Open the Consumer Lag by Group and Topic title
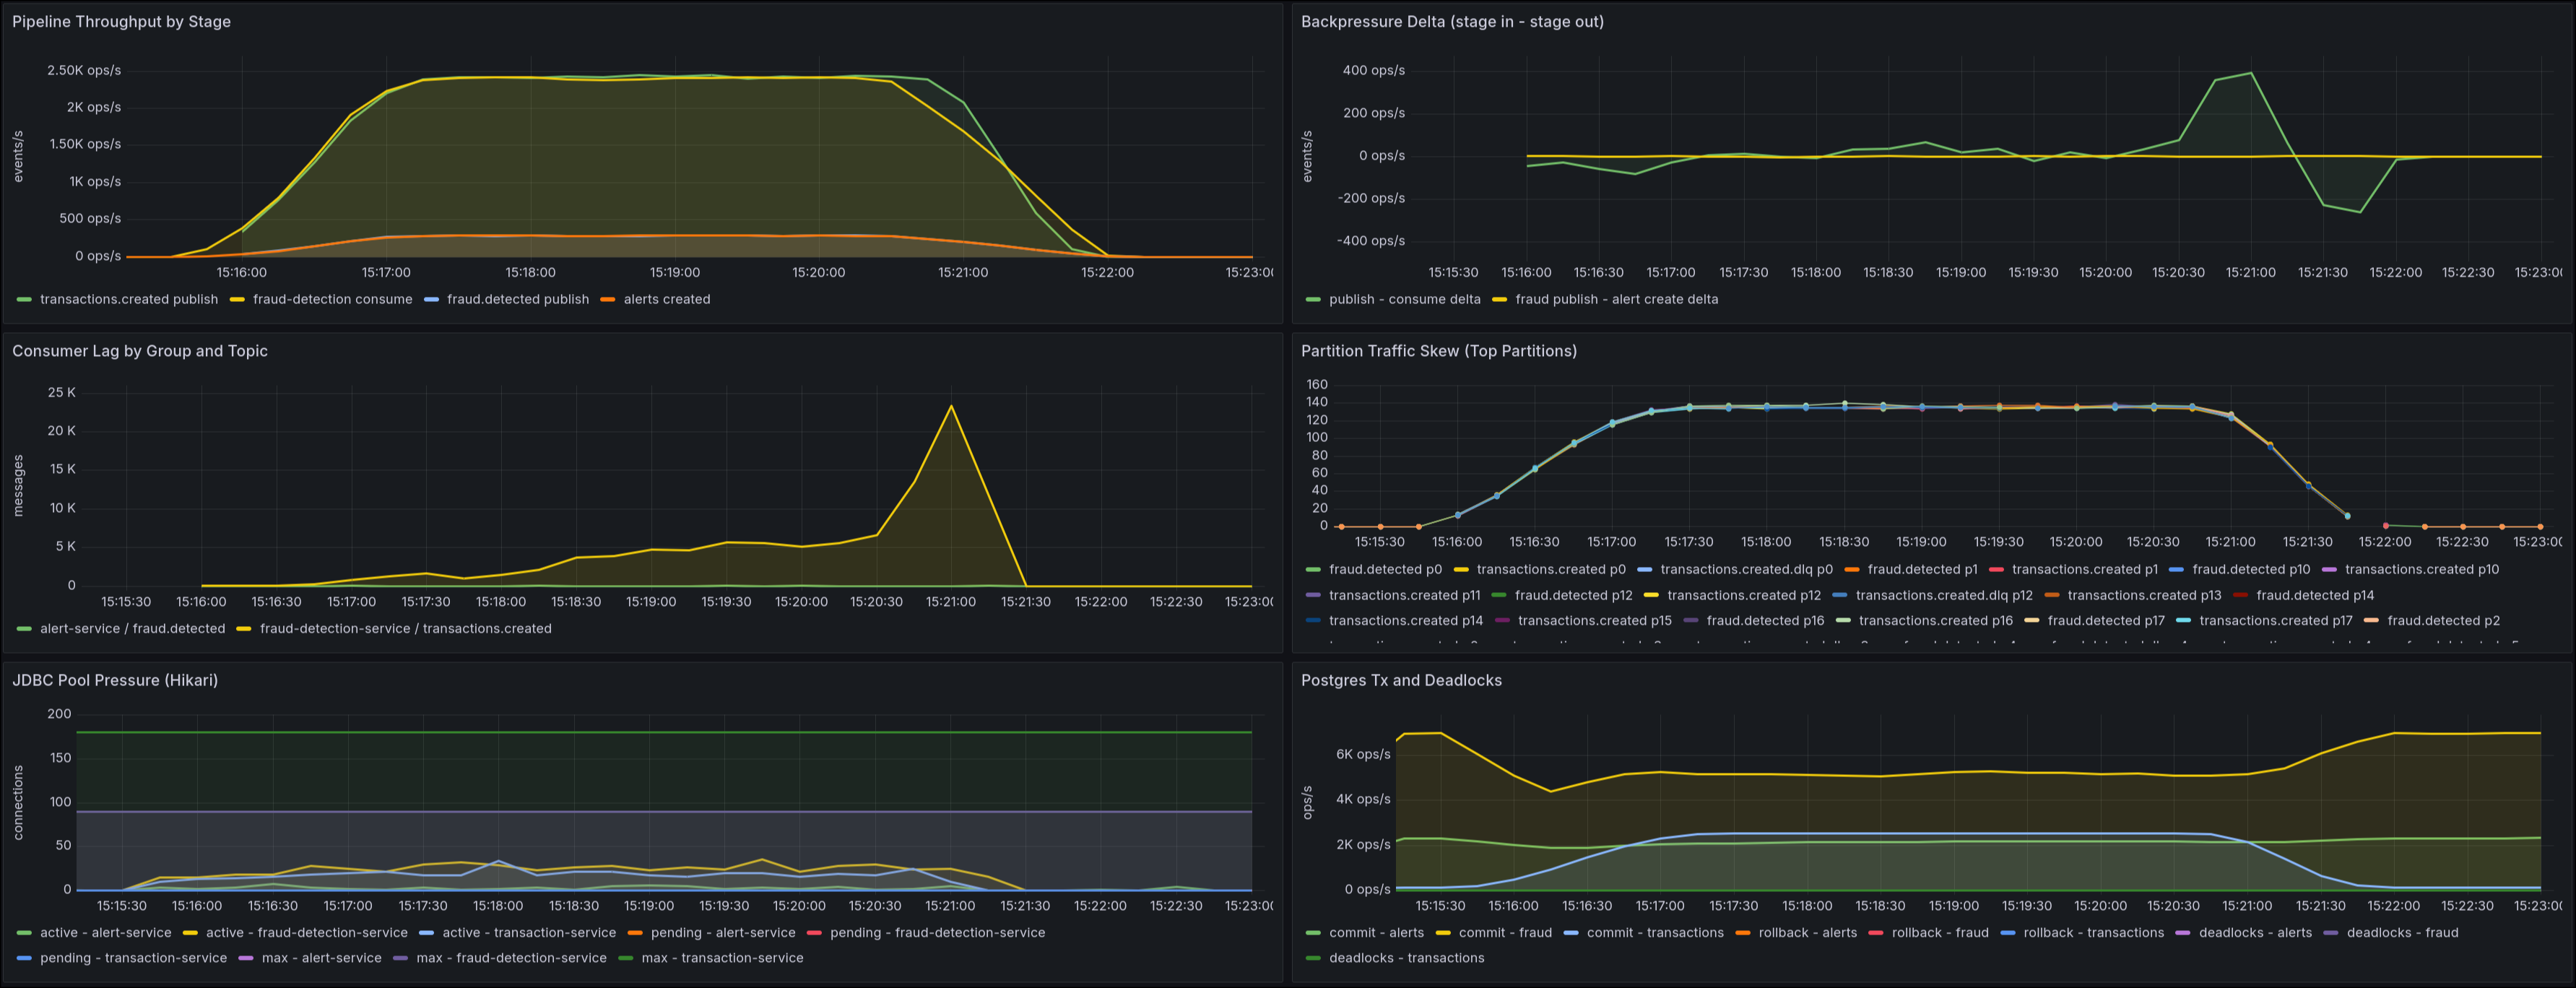 [x=139, y=351]
